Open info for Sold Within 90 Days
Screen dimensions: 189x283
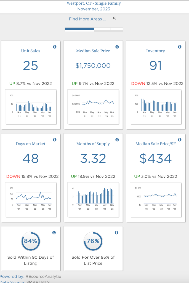click(x=54, y=233)
